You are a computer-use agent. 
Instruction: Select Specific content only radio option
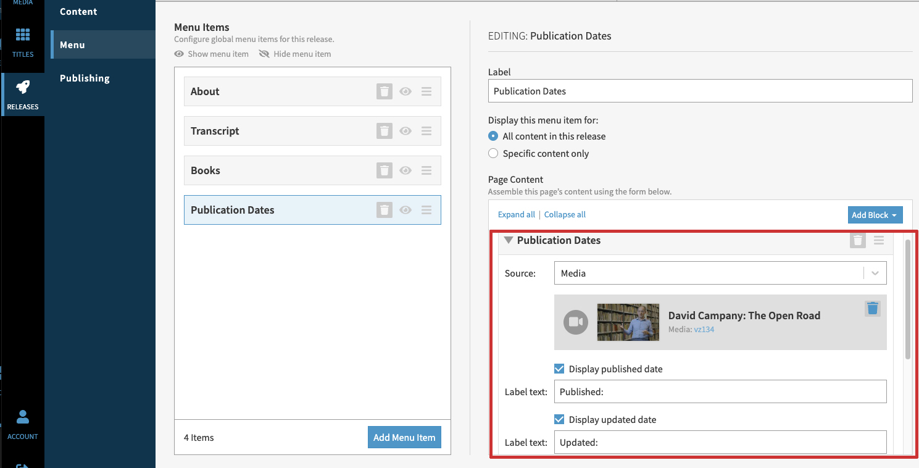point(493,153)
